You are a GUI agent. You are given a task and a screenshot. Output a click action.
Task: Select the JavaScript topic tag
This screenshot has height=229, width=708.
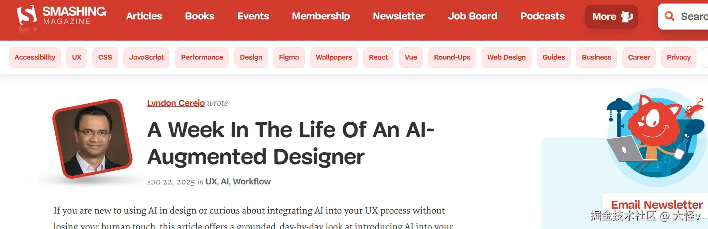click(146, 57)
